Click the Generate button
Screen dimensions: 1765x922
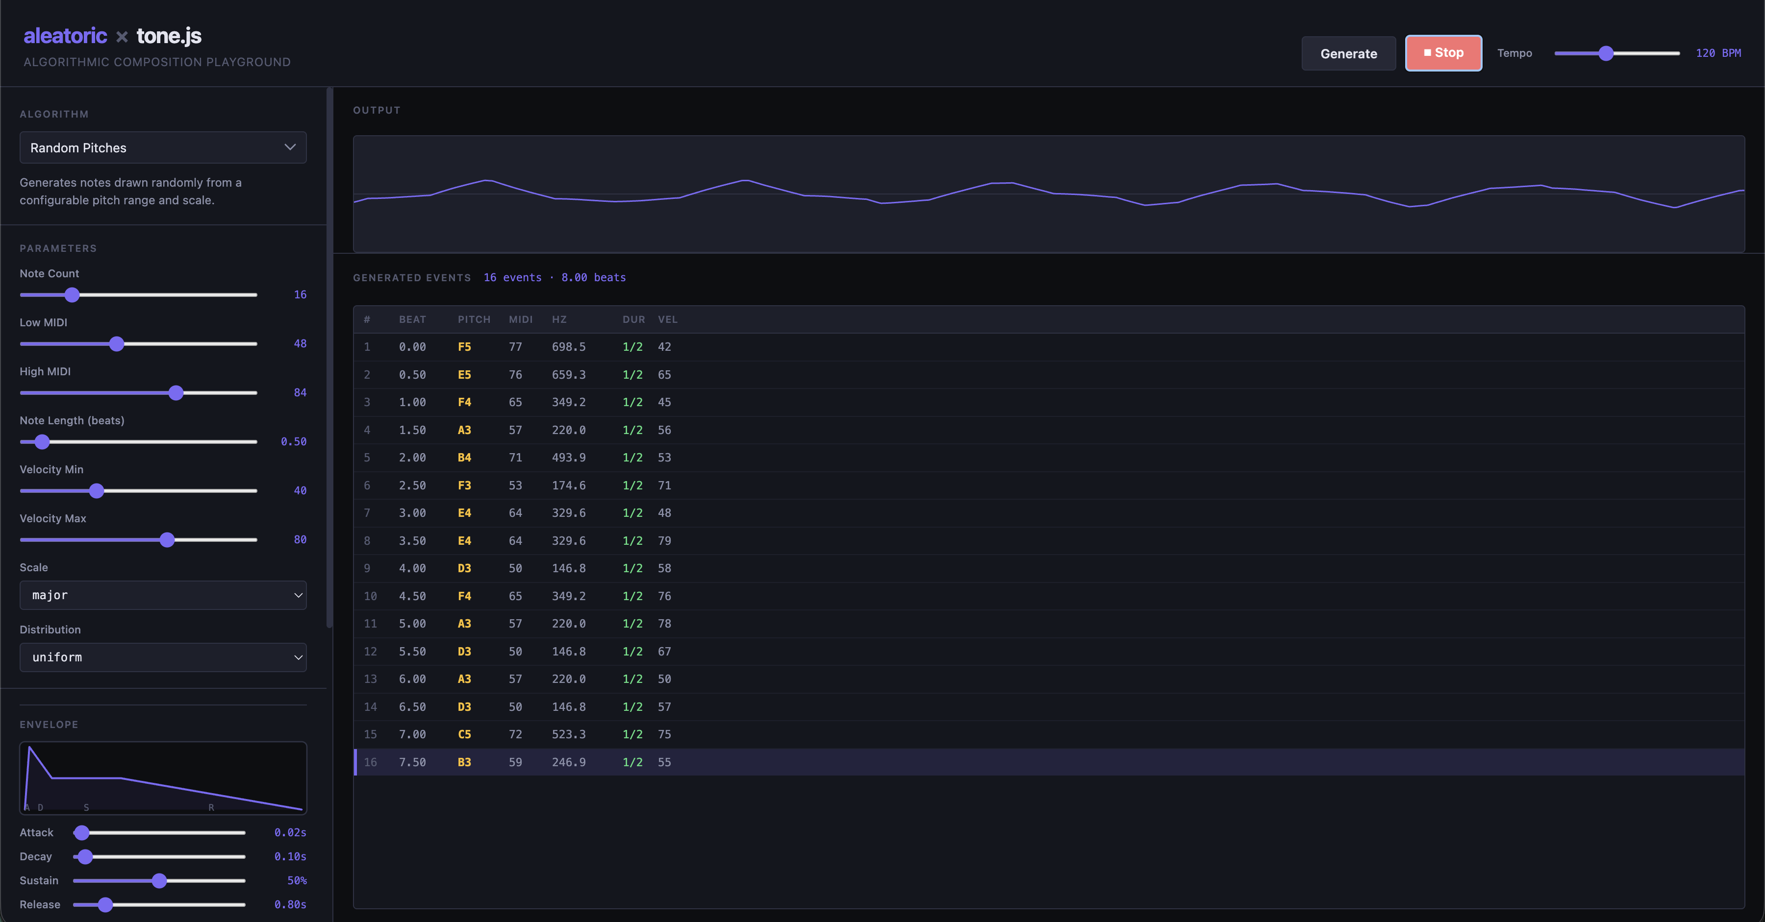pyautogui.click(x=1348, y=53)
